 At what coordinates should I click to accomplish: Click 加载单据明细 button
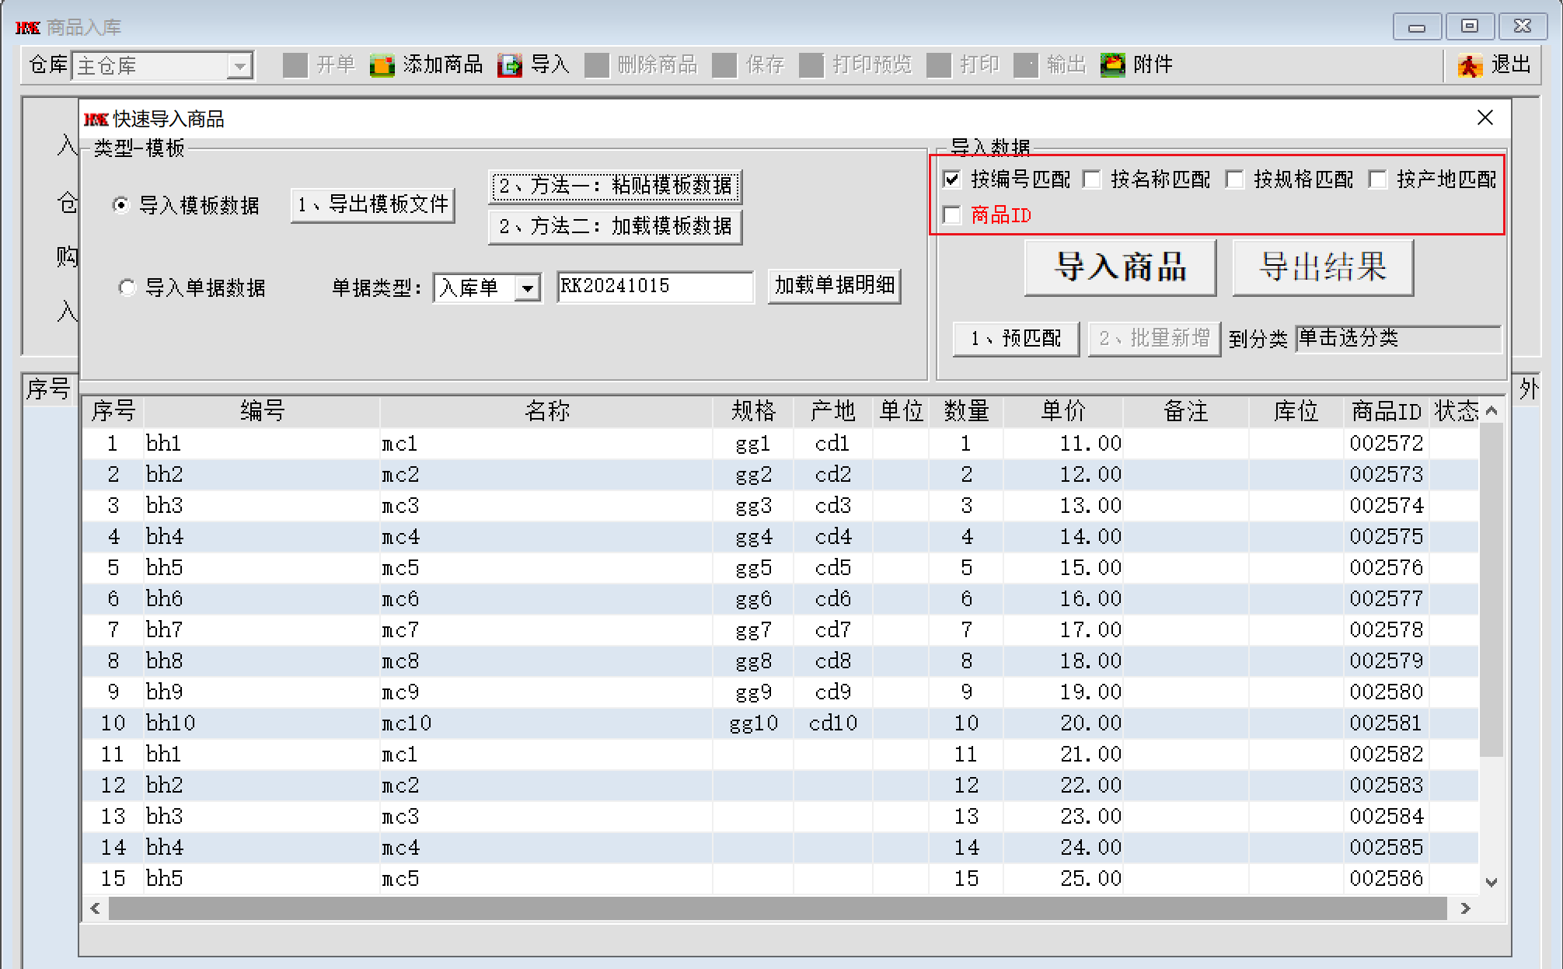pos(834,286)
